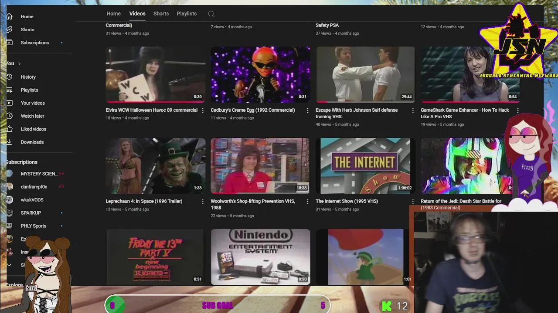
Task: Open options menu for Leprechaun 4 trailer
Action: point(203,202)
